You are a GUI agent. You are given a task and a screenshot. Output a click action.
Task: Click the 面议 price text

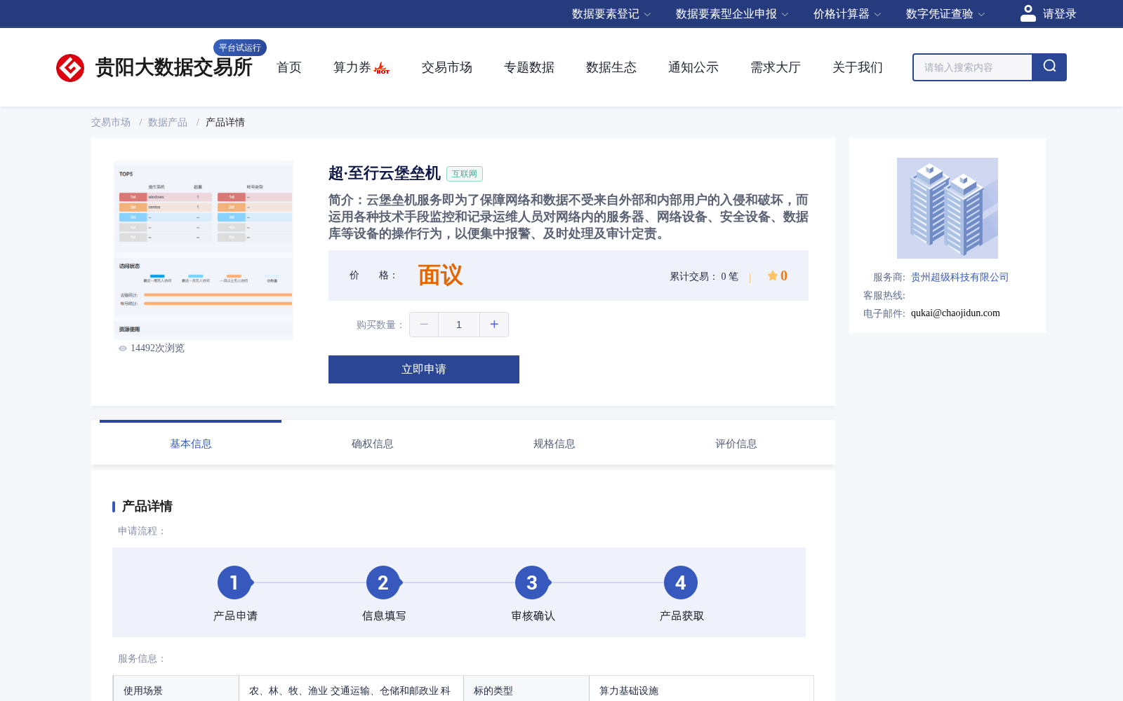[440, 275]
